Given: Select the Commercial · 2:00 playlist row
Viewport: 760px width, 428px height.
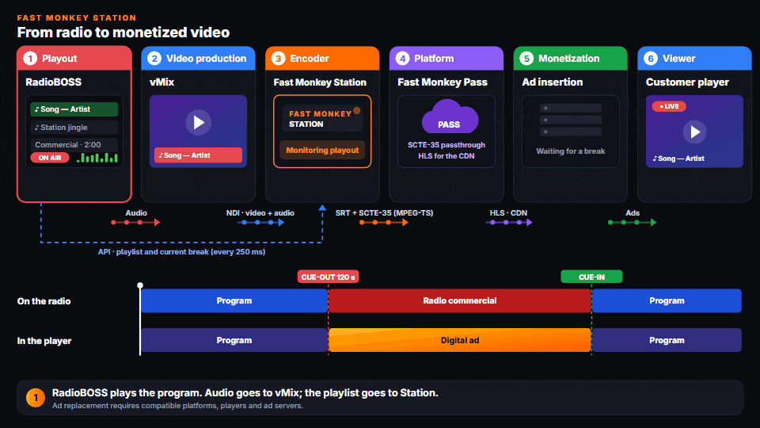Looking at the screenshot, I should [74, 144].
